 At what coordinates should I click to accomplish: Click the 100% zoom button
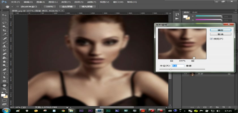(x=50, y=7)
